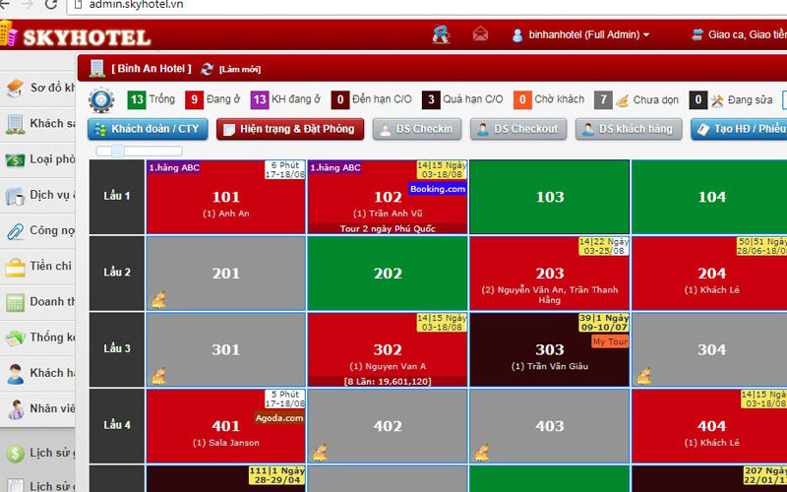This screenshot has height=492, width=787.
Task: Open the binhanhotel (Full Admin) account dropdown
Action: click(580, 34)
